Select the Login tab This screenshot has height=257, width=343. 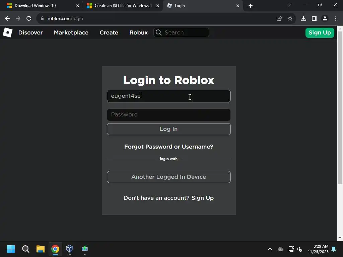(202, 6)
